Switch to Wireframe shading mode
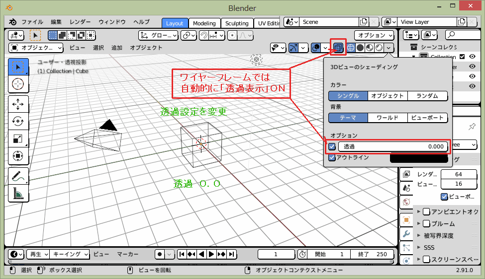The height and width of the screenshot is (279, 485). [x=351, y=48]
